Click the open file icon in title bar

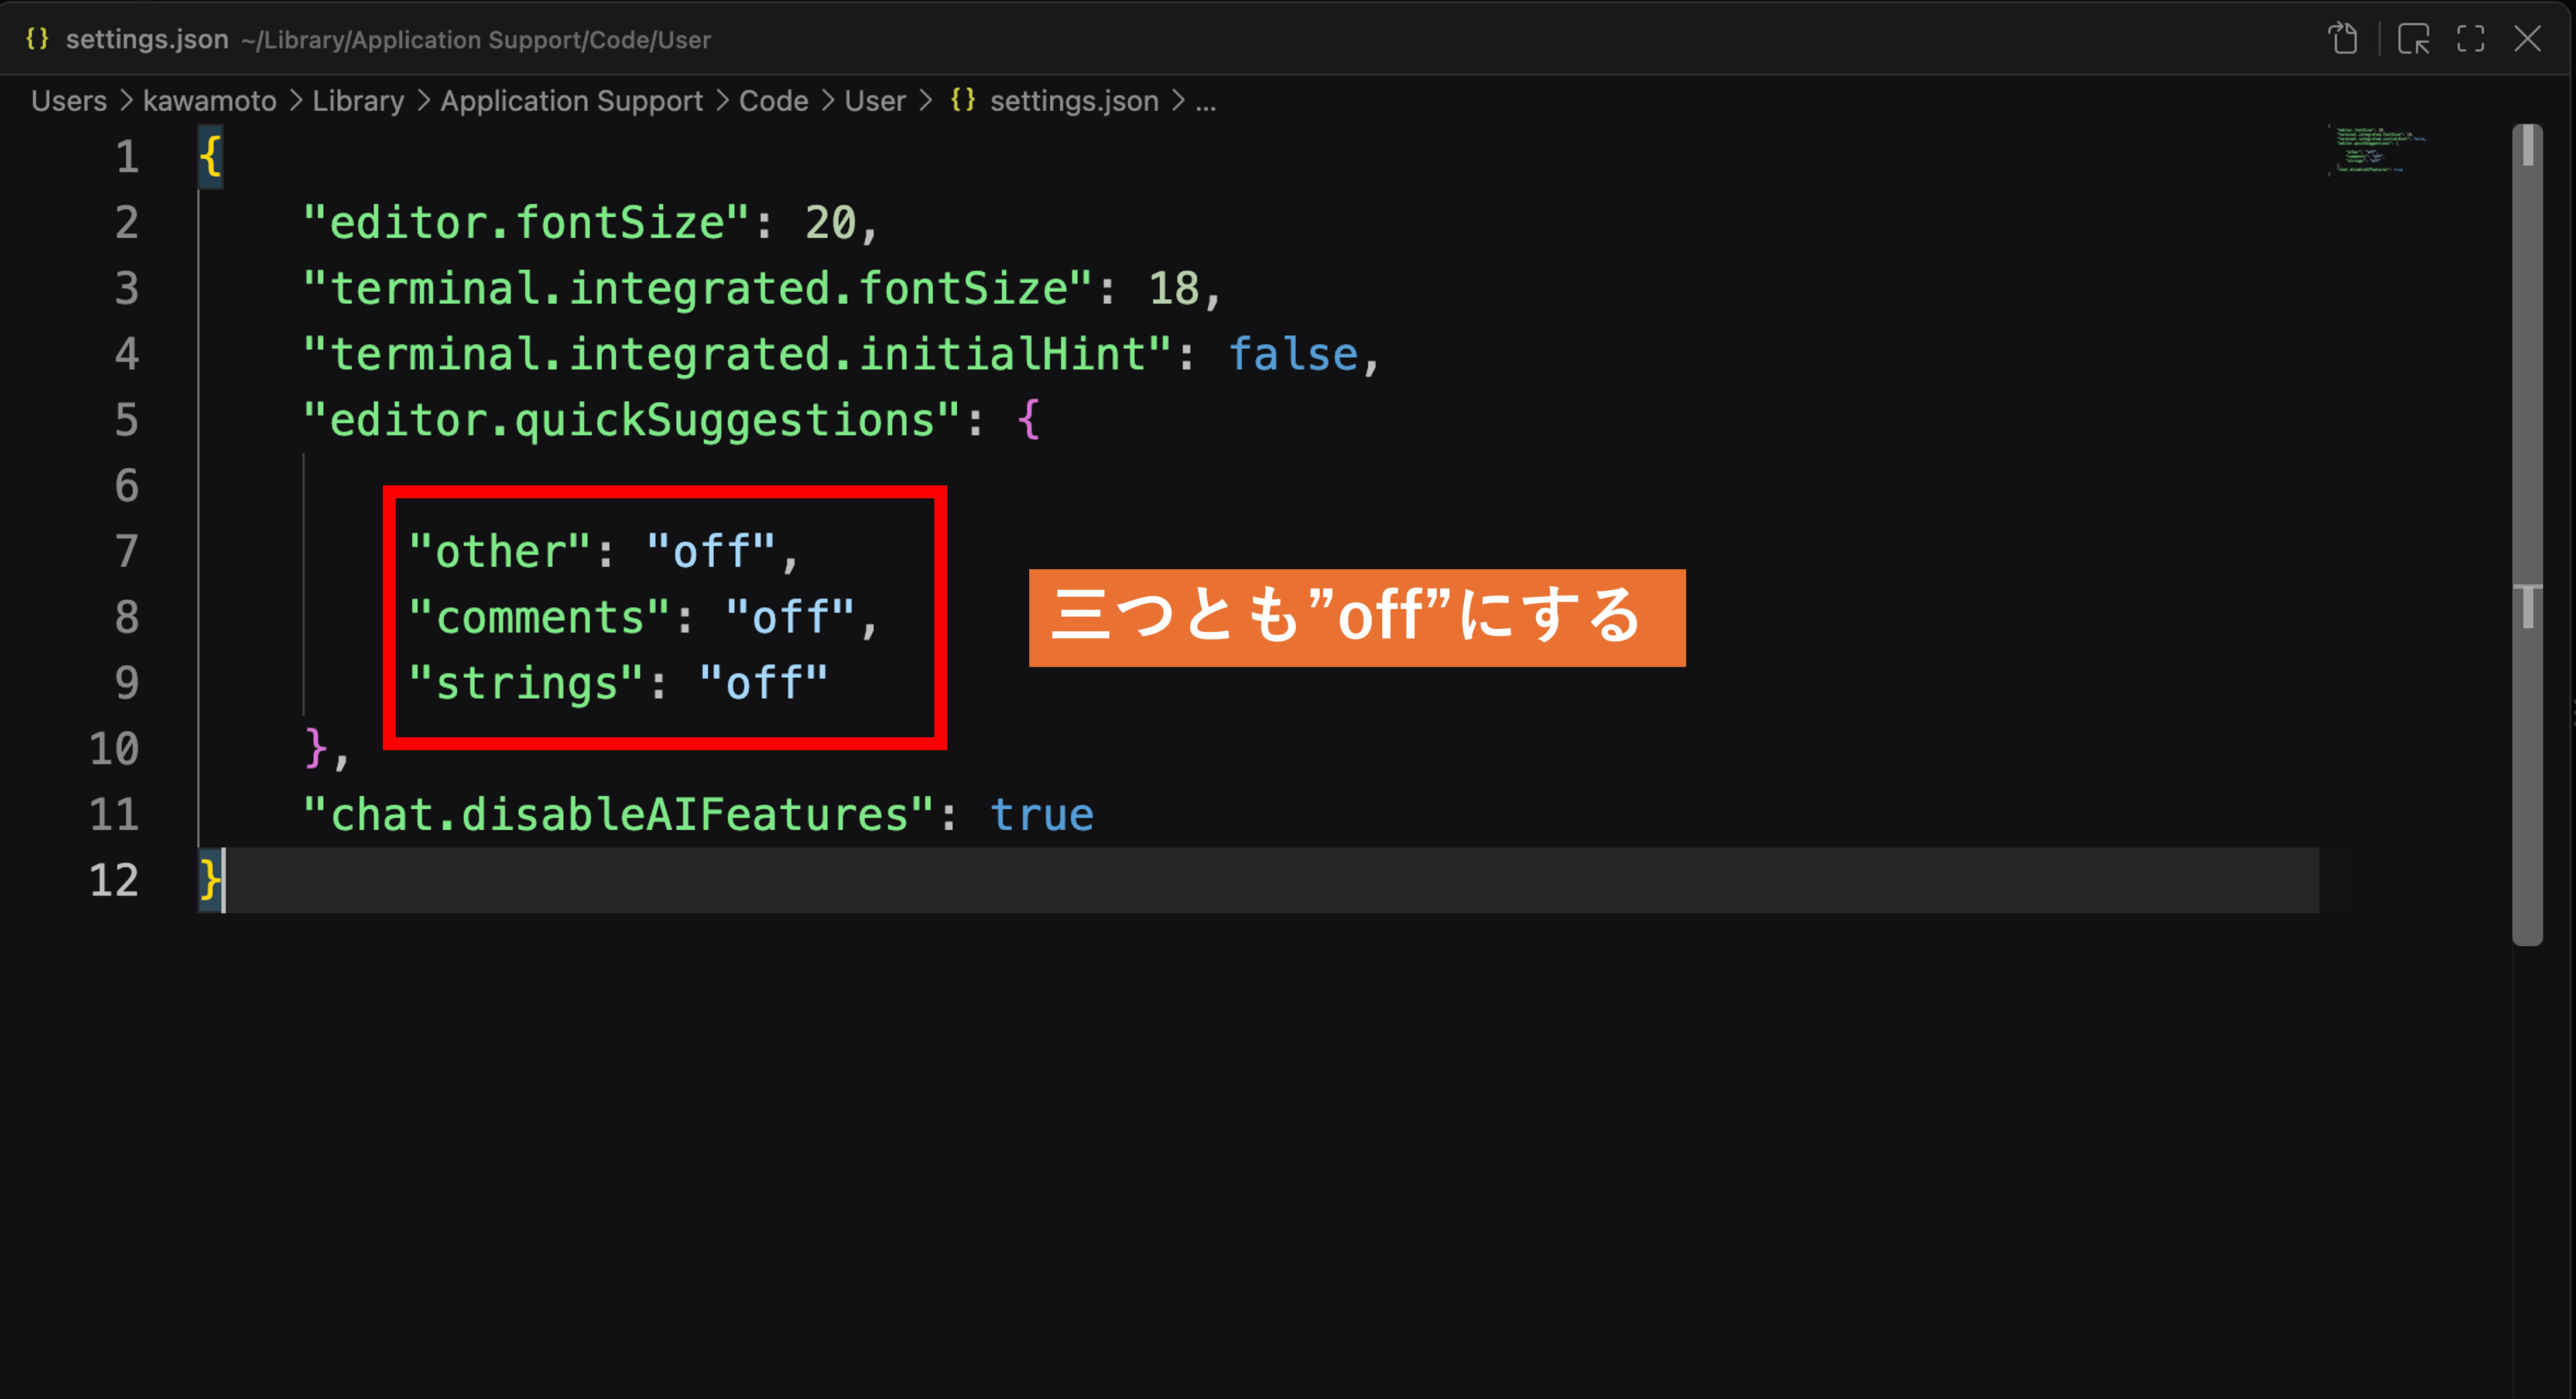2343,39
